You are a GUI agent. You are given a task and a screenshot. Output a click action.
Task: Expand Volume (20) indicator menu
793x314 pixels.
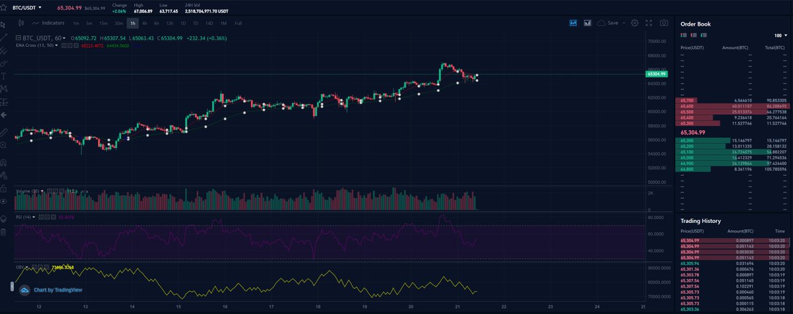pos(42,191)
